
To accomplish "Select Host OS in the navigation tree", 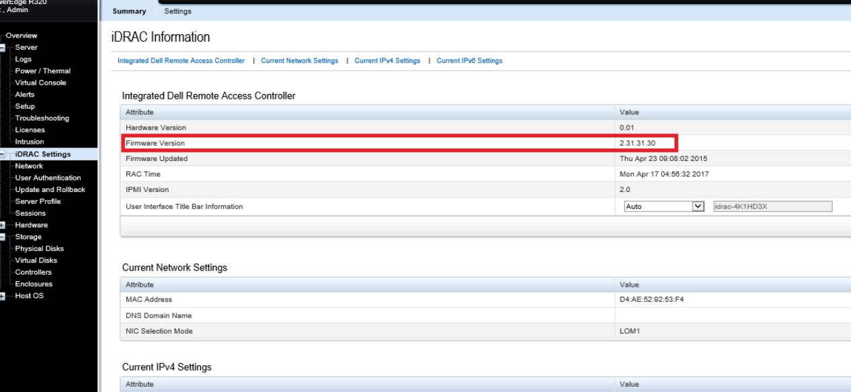I will [30, 296].
